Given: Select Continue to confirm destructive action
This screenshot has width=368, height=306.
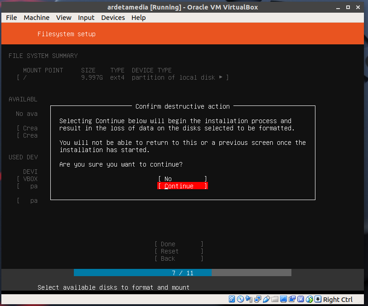Looking at the screenshot, I should click(x=182, y=186).
